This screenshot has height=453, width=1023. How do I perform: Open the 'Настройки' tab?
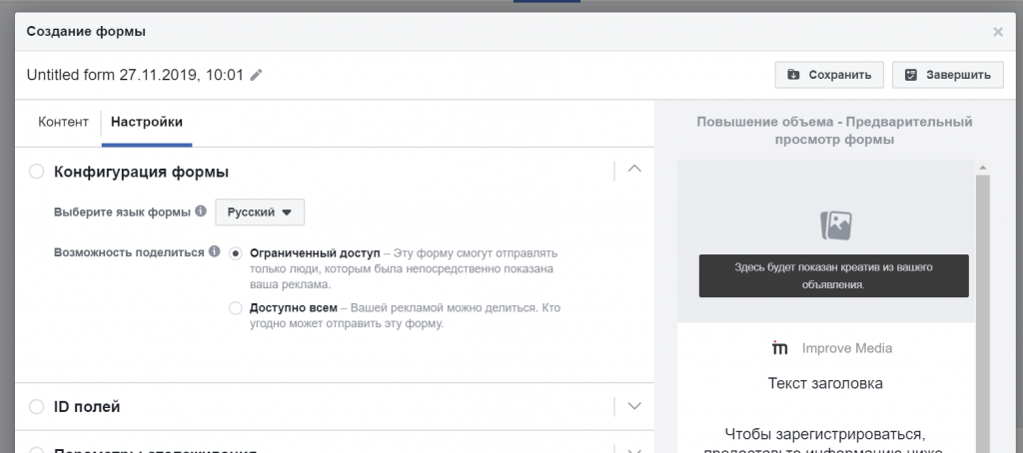click(x=147, y=122)
